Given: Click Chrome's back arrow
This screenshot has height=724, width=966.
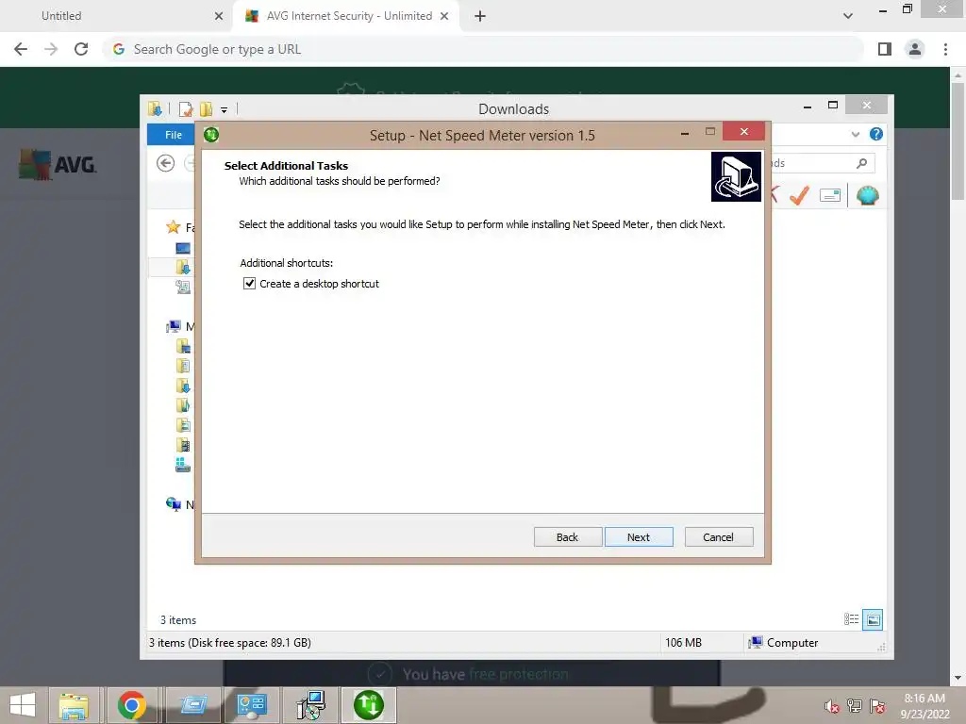Looking at the screenshot, I should coord(21,49).
